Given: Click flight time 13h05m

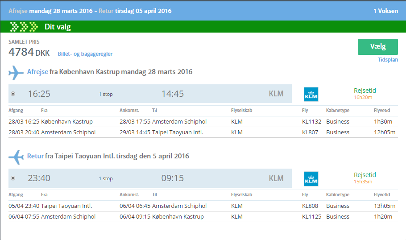Looking at the screenshot, I should (385, 206).
